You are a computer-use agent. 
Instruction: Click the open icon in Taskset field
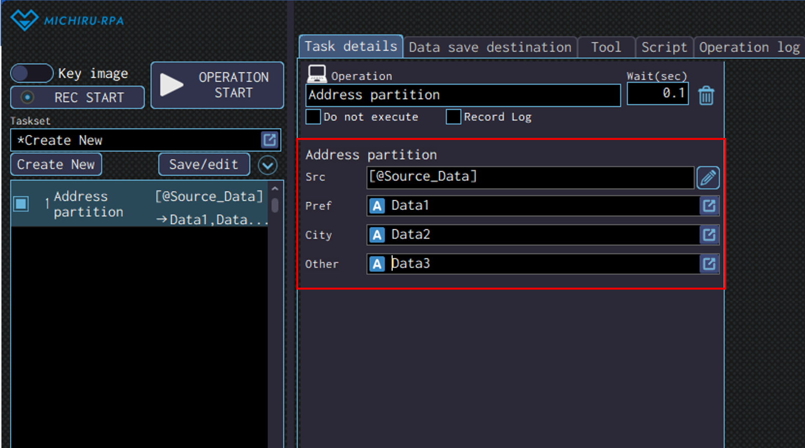click(269, 140)
